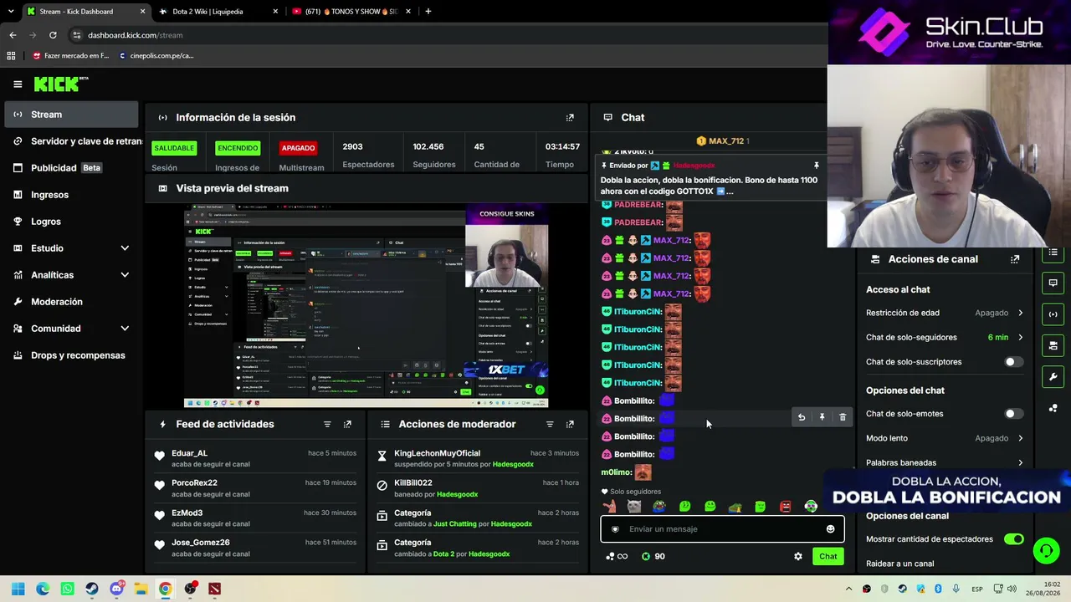Open Palabras baneadas settings
This screenshot has height=602, width=1071.
coord(945,463)
